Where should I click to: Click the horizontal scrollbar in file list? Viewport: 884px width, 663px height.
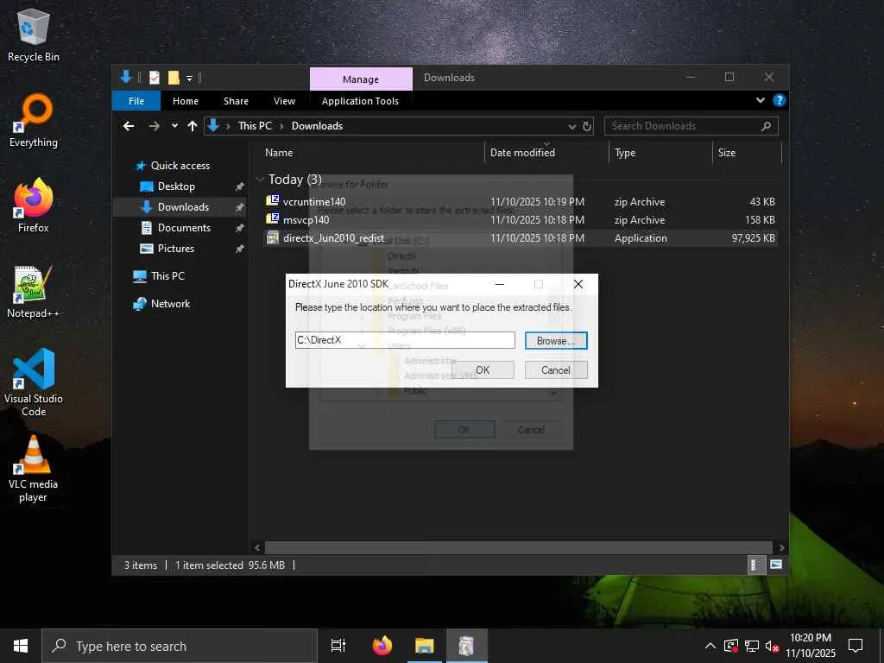pos(518,547)
